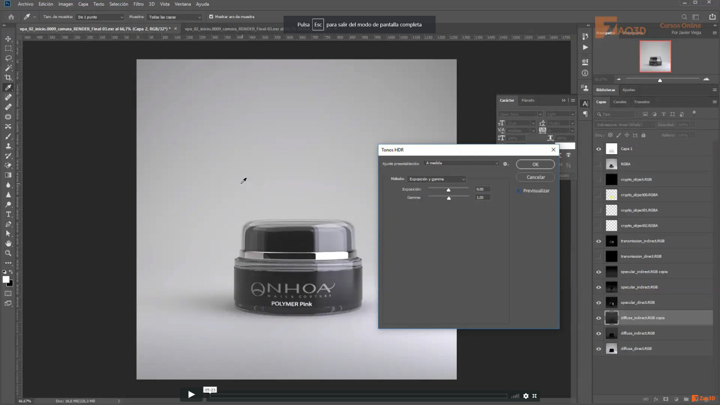The height and width of the screenshot is (405, 720).
Task: Switch to the Párrafo tab
Action: (x=528, y=100)
